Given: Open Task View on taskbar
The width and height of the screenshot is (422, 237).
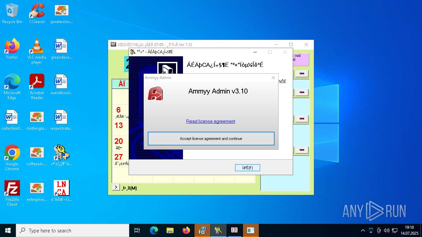Looking at the screenshot, I should click(137, 230).
